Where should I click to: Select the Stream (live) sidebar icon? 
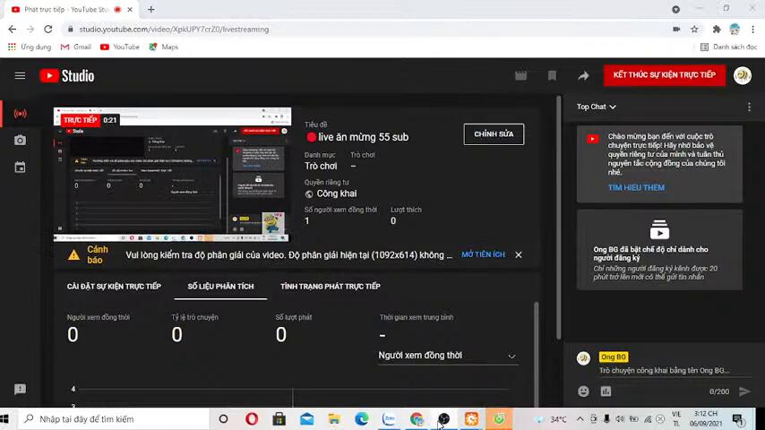pyautogui.click(x=20, y=114)
